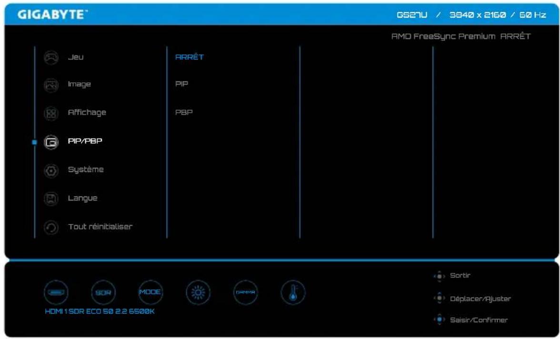The image size is (560, 339).
Task: Click the joystick icon beside Sortir
Action: (439, 276)
